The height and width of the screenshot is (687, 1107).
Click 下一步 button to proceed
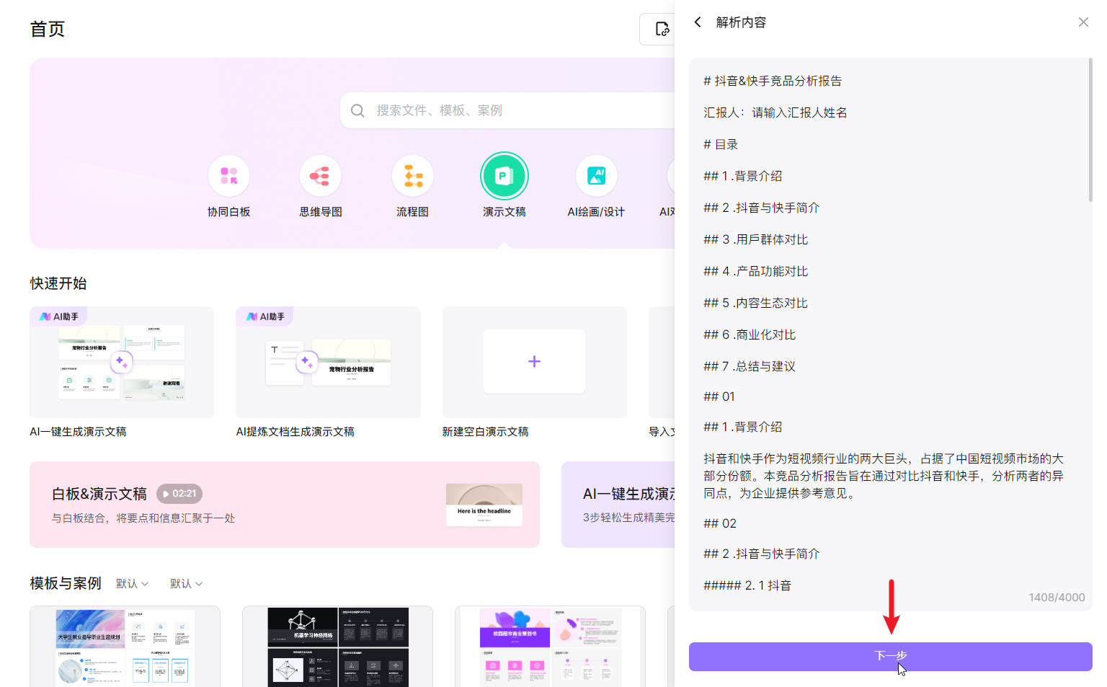[890, 657]
